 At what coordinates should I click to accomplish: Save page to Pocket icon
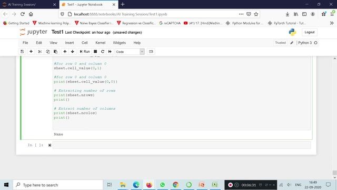pos(249,14)
